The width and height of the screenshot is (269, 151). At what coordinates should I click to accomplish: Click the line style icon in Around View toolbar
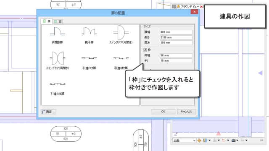tap(243, 141)
